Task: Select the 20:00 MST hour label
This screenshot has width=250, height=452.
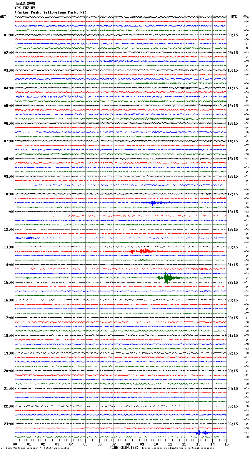Action: 9,371
